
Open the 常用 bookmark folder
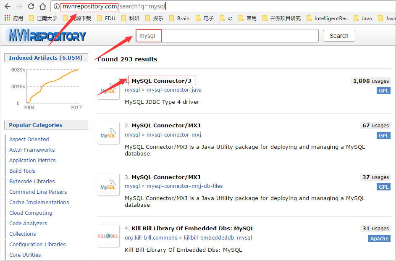247,18
